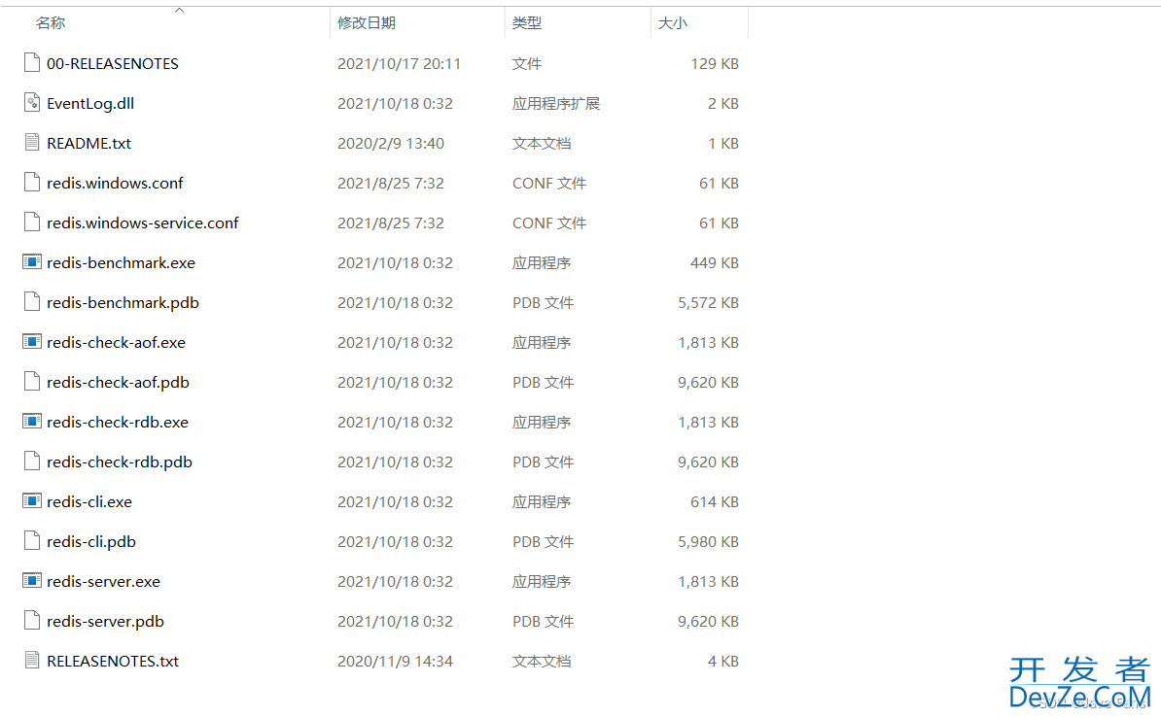Select the file name redis-check-aof.pdb
This screenshot has height=718, width=1161.
point(118,383)
